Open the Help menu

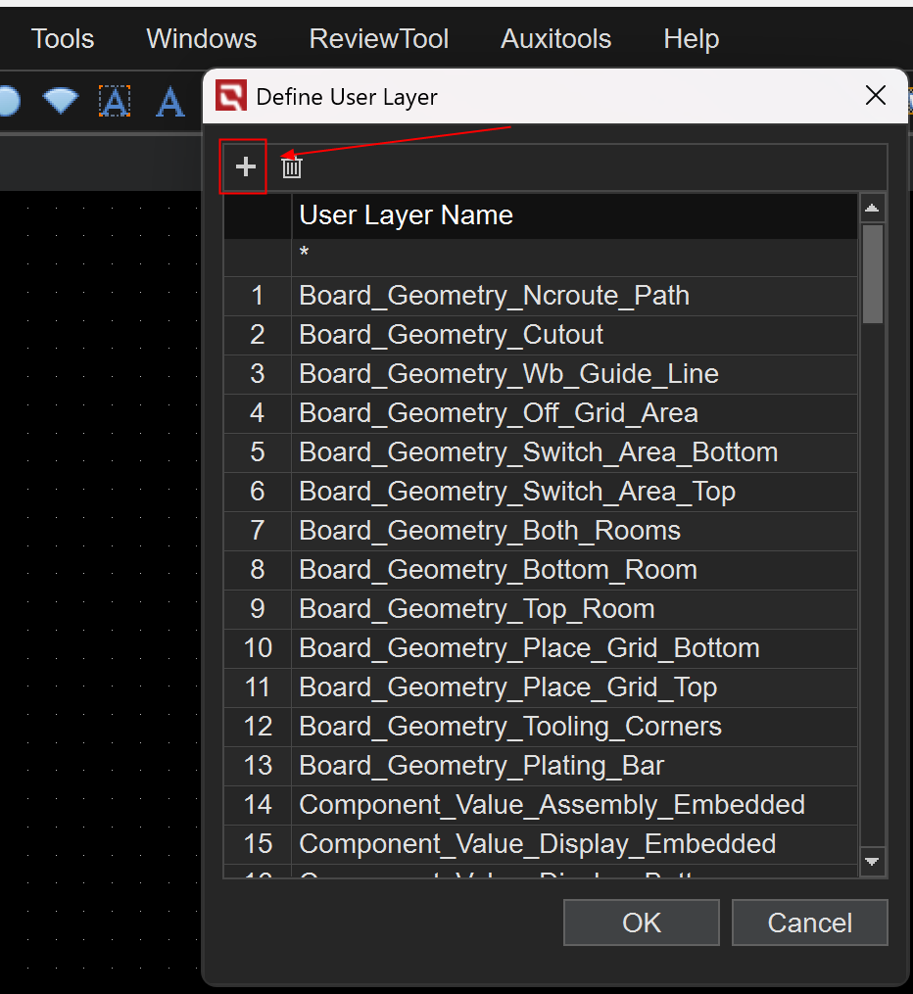pos(691,39)
